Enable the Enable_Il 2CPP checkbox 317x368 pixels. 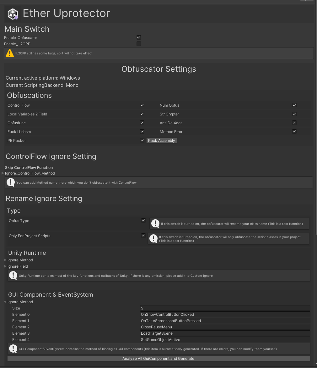pyautogui.click(x=139, y=44)
